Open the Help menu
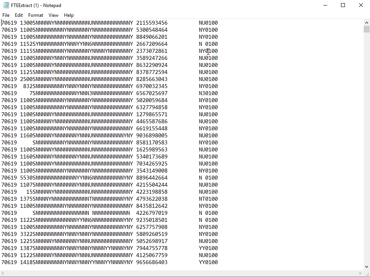The image size is (370, 277). [x=69, y=15]
